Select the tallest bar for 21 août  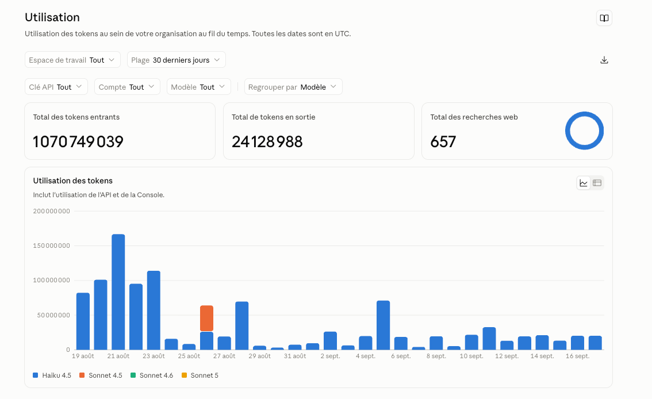(118, 291)
